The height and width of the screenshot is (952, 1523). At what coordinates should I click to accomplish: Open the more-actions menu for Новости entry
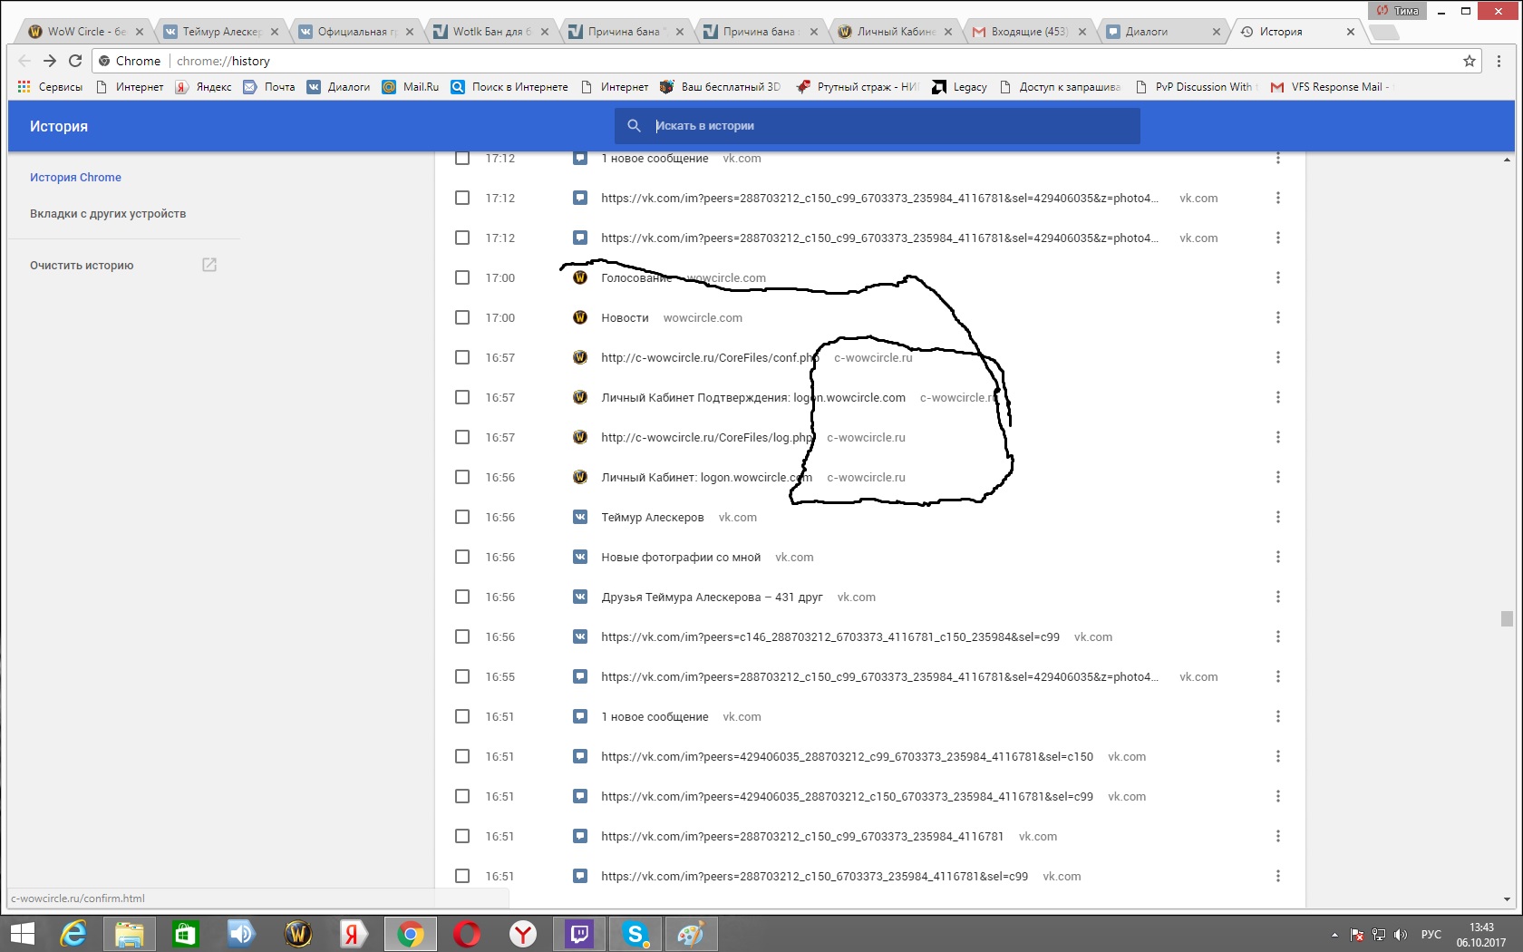coord(1278,317)
